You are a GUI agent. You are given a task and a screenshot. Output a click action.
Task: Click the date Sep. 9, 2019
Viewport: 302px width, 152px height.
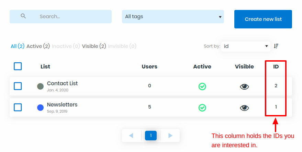(x=57, y=111)
